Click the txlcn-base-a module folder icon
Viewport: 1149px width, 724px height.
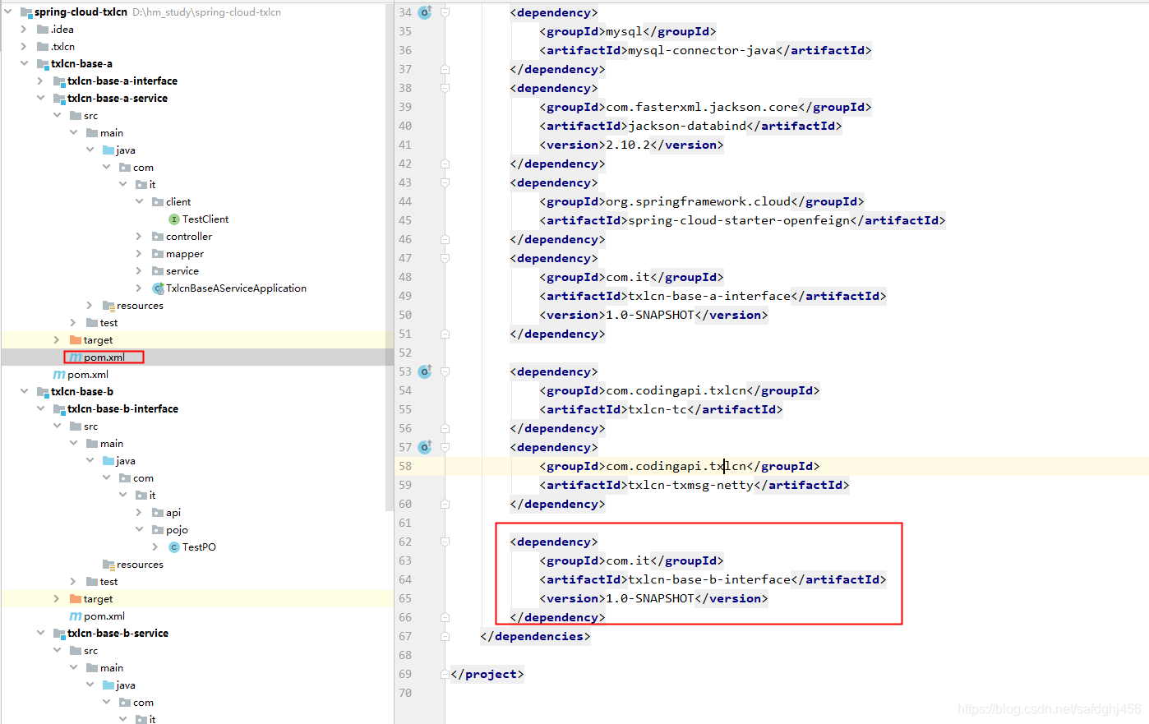(43, 64)
